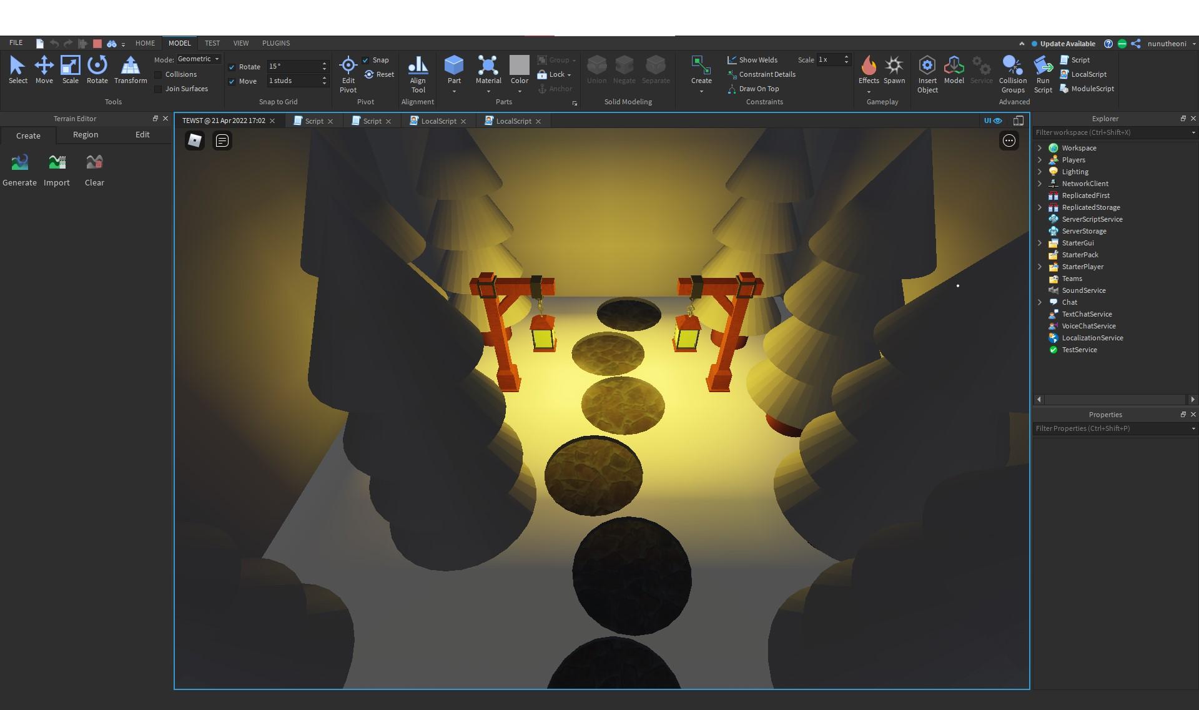Enable the Collisions checkbox
Screen dimensions: 1199x710
point(159,74)
